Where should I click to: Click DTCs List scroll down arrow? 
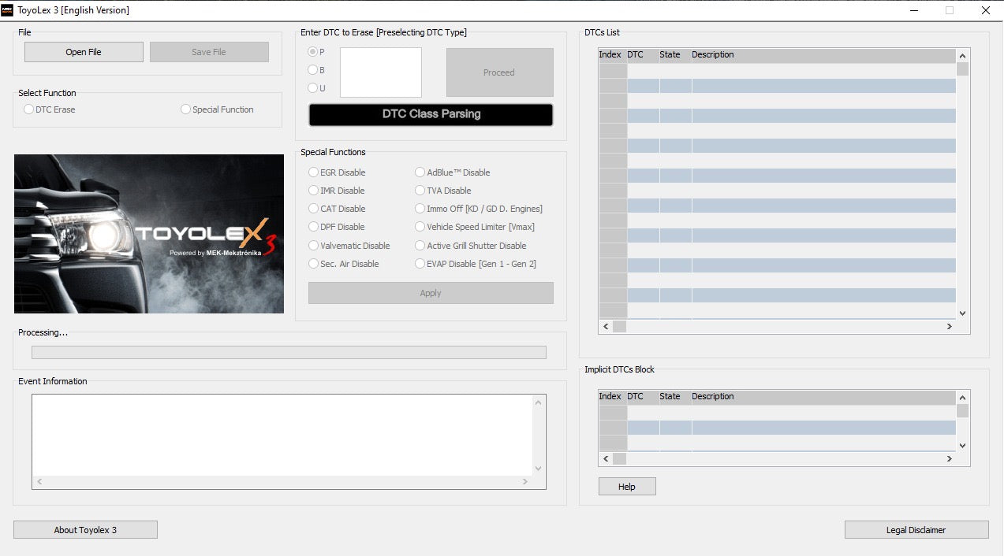962,313
